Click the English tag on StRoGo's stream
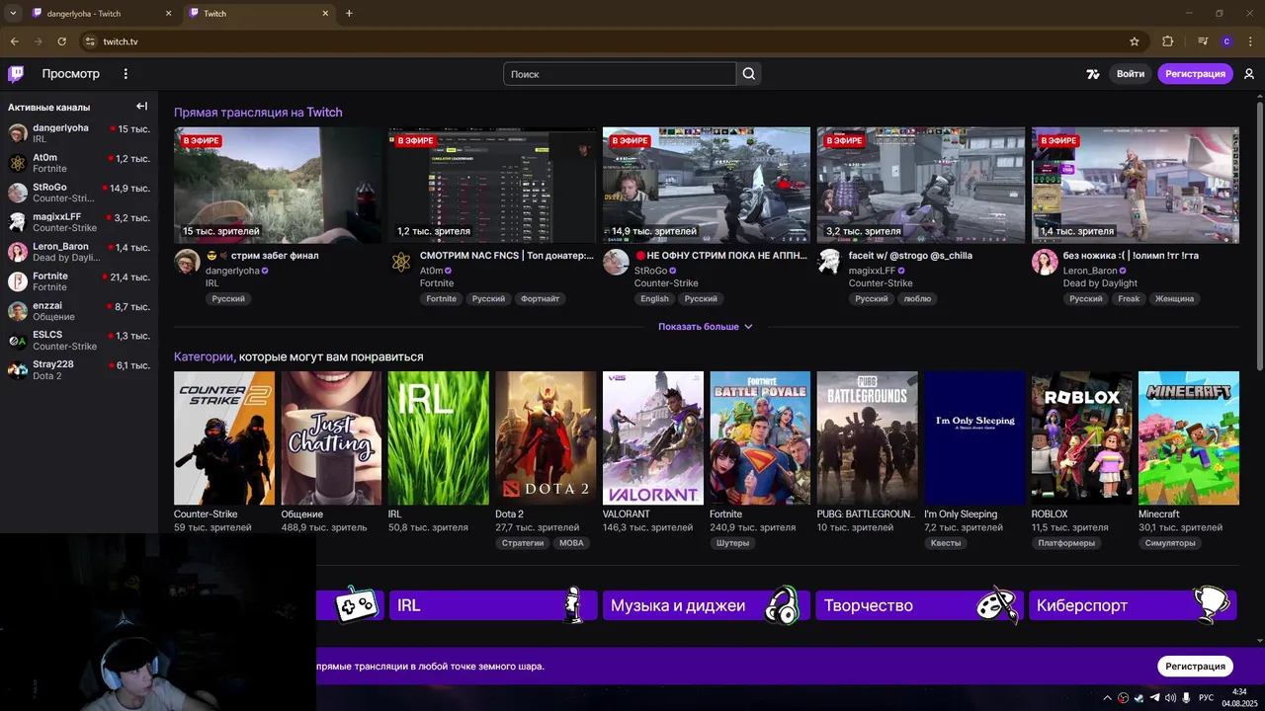 (x=654, y=299)
